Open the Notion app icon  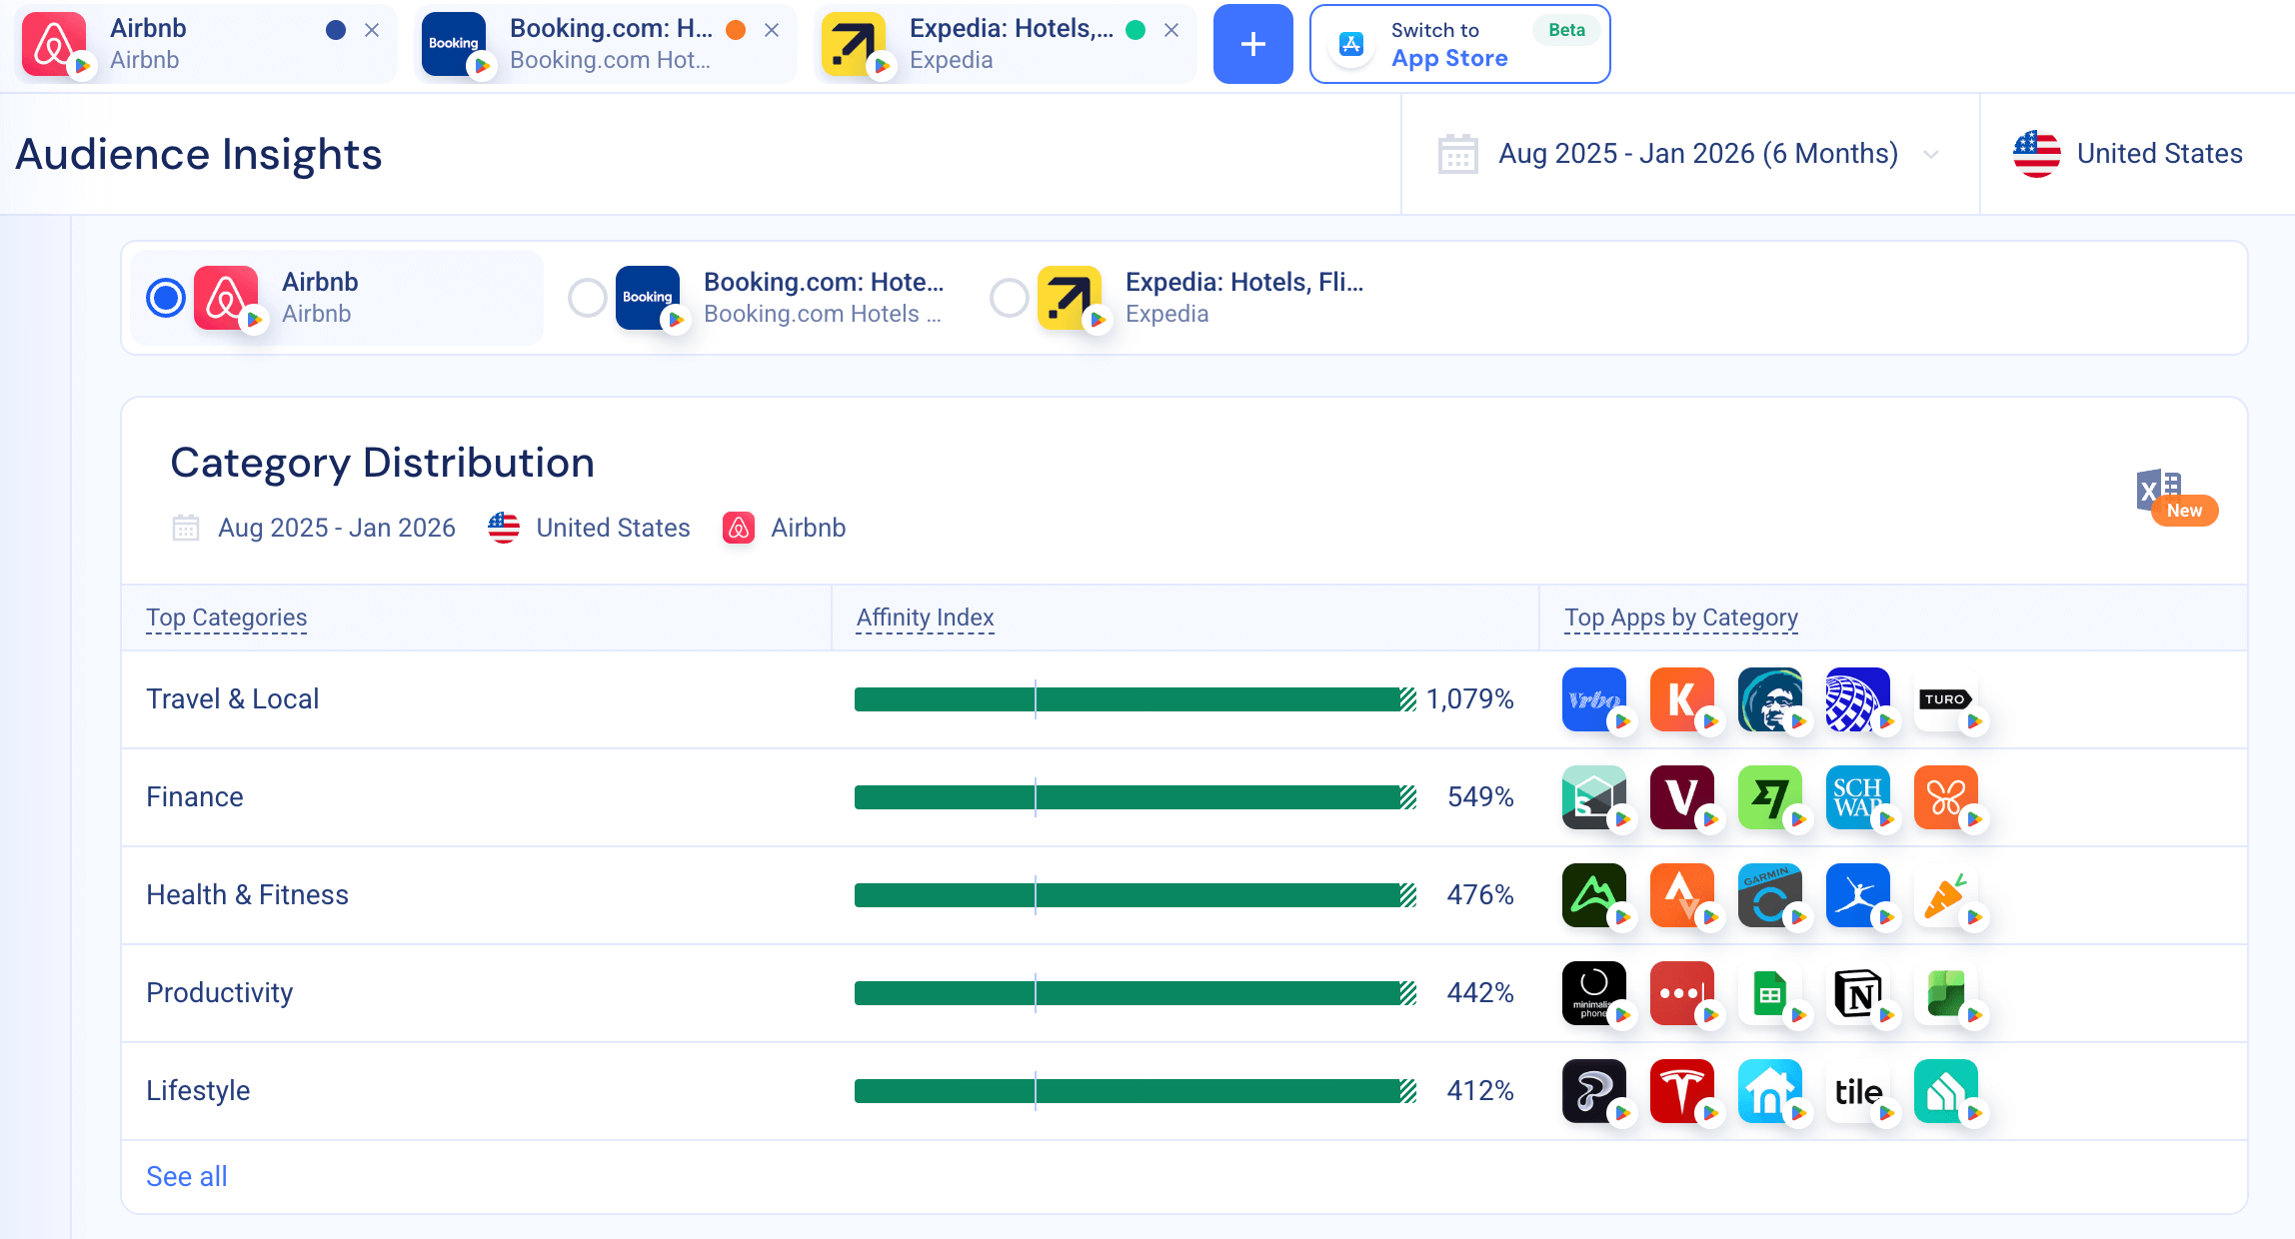(1857, 993)
